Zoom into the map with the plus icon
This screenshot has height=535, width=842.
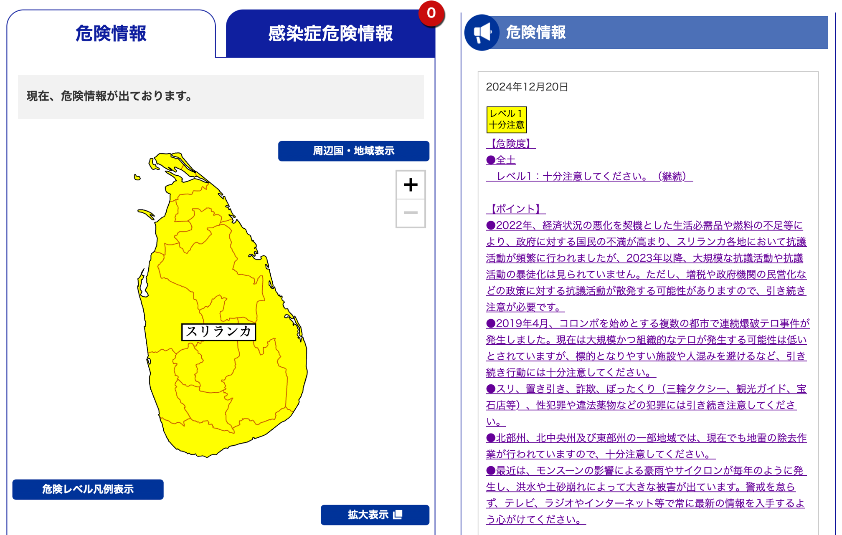click(411, 184)
